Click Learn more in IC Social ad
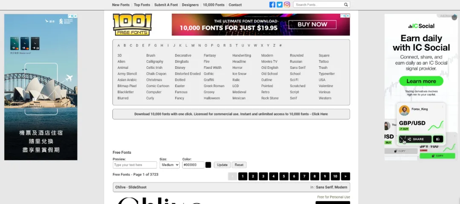 point(421,81)
